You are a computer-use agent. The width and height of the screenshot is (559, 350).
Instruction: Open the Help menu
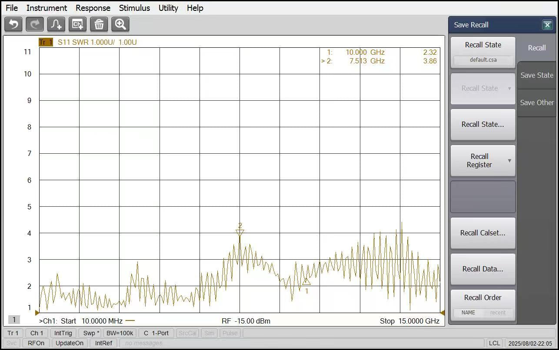[195, 8]
